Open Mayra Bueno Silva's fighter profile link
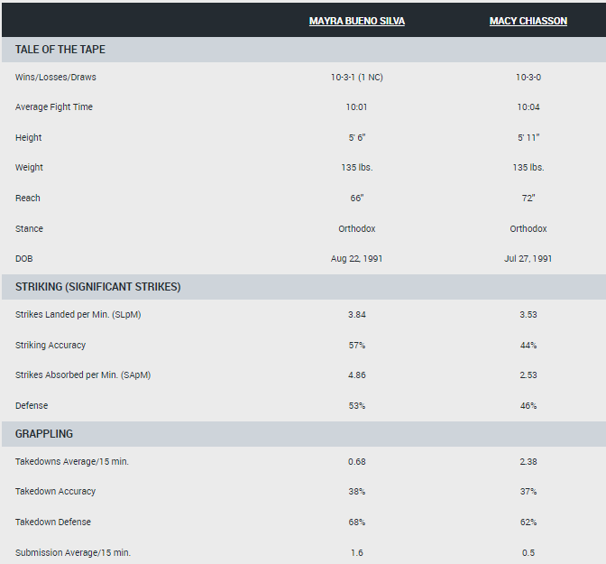606x564 pixels. tap(356, 21)
